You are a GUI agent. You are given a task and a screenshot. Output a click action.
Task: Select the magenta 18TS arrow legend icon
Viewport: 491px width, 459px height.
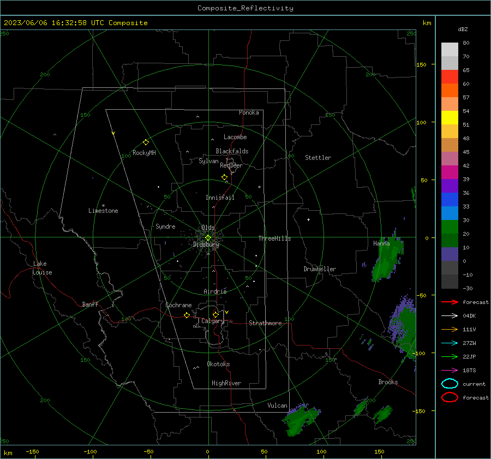pos(450,371)
